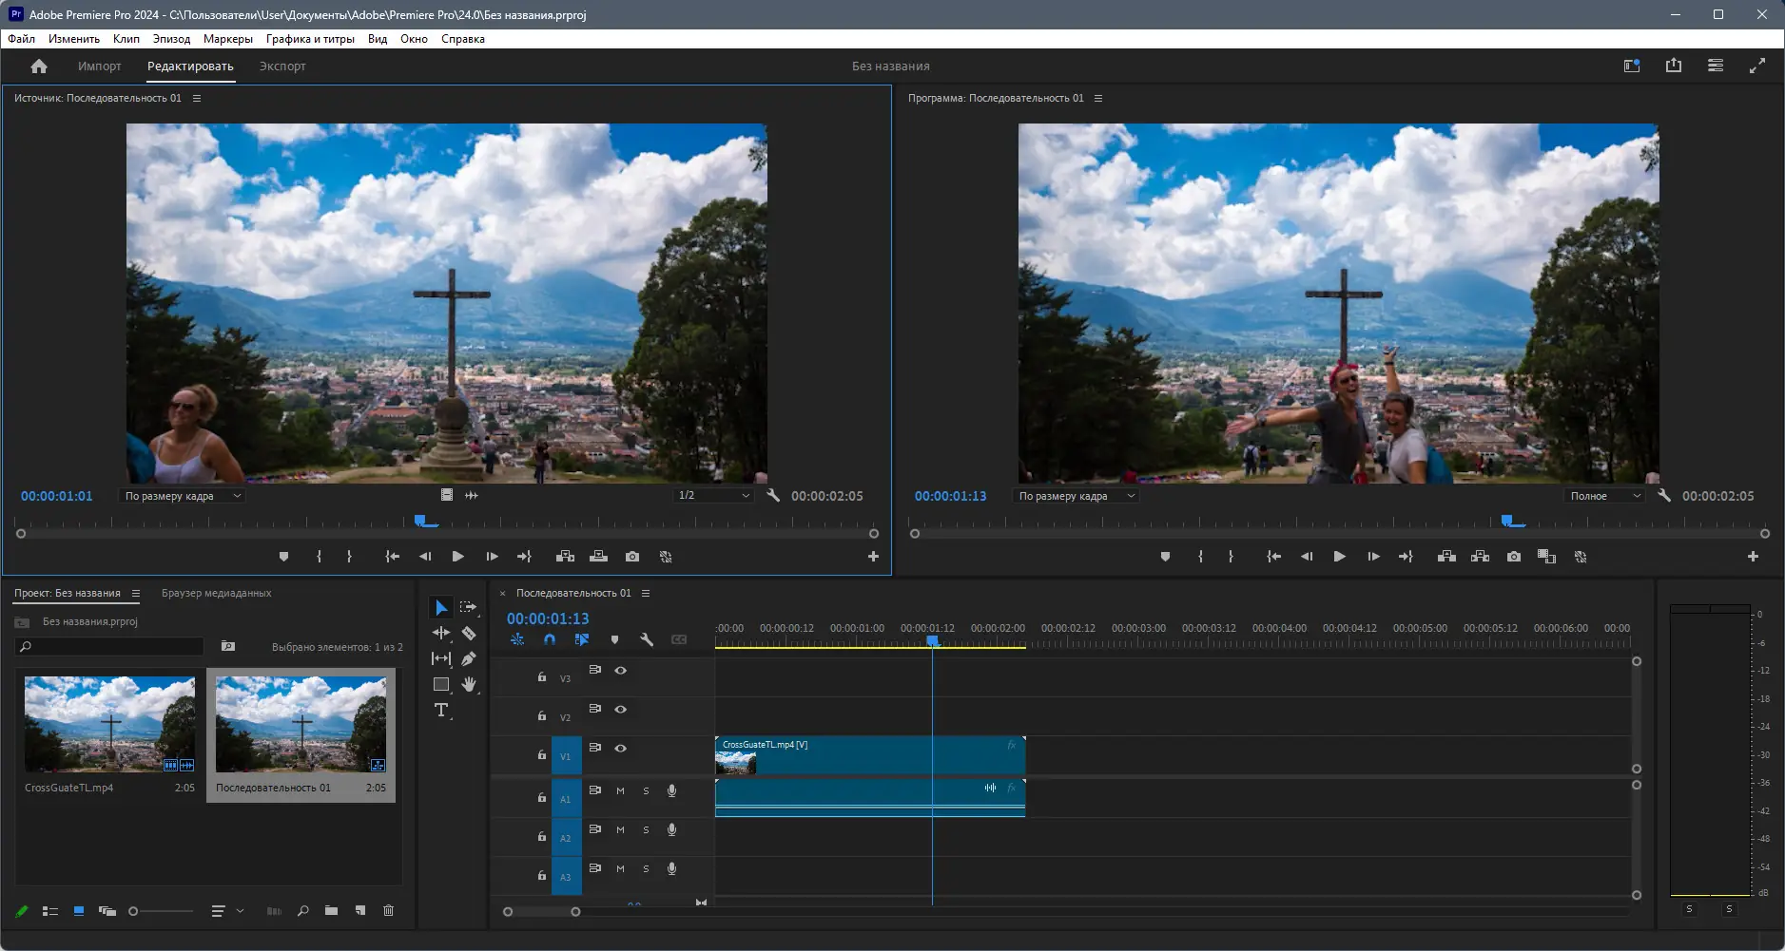This screenshot has height=951, width=1785.
Task: Select the Hand tool
Action: (x=471, y=684)
